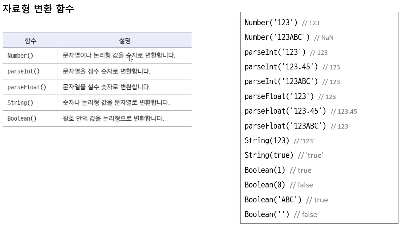Click the slide title '자료형 변환 함수'

38,9
